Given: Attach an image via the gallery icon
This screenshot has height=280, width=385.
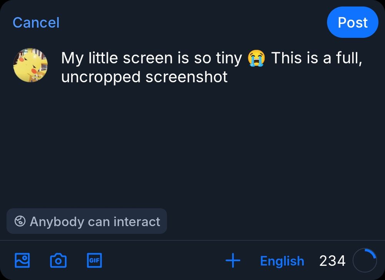Looking at the screenshot, I should tap(22, 260).
